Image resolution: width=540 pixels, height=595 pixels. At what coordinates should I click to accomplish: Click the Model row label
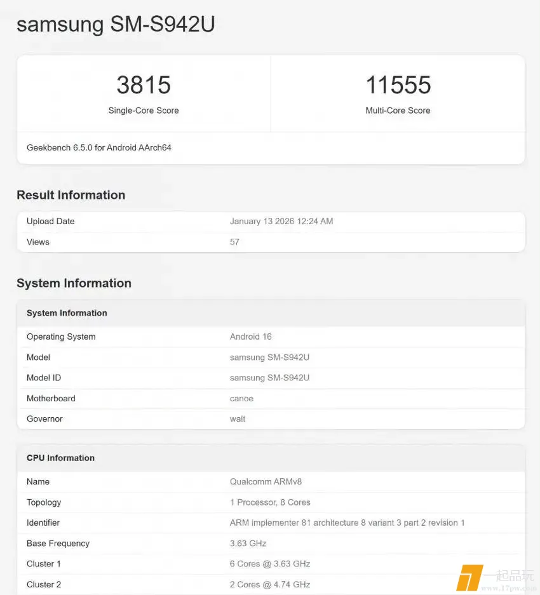point(38,358)
